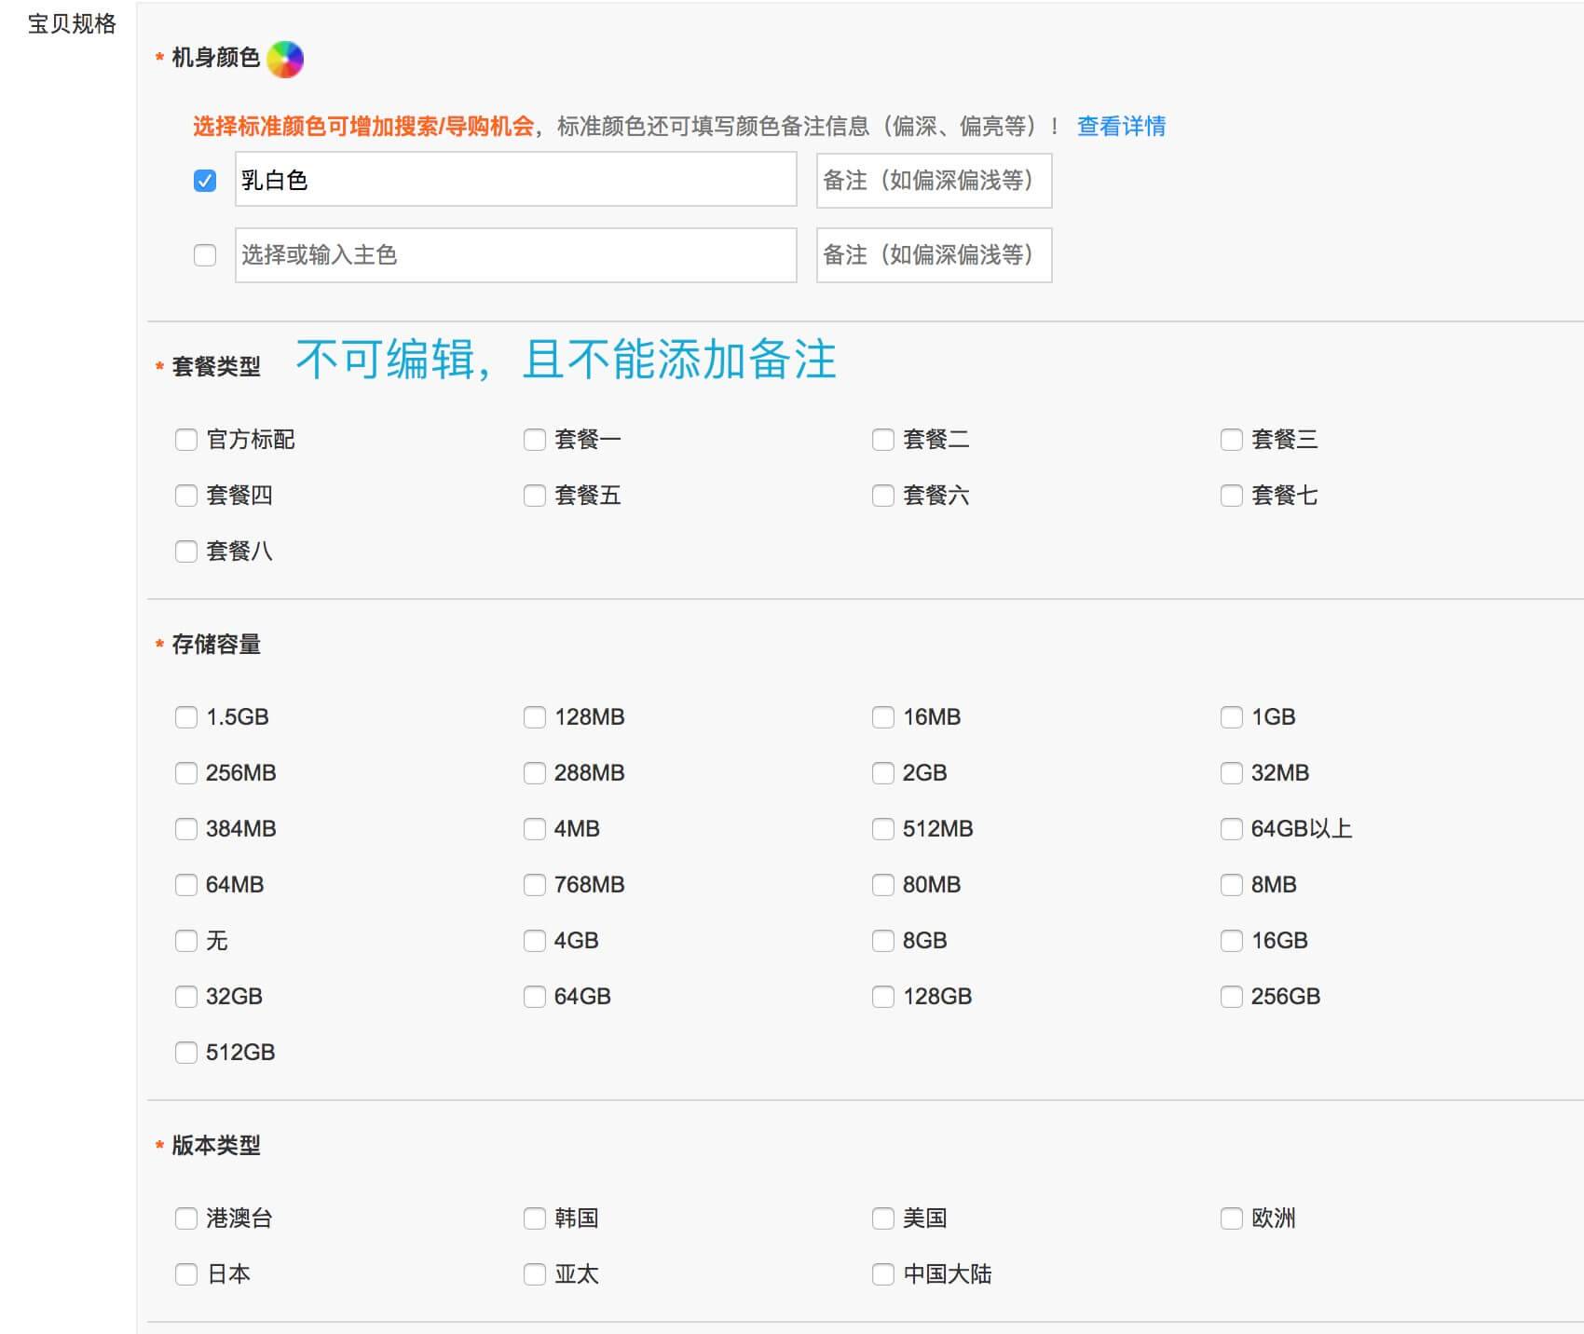Tick the 8GB storage checkbox
The height and width of the screenshot is (1334, 1584).
pyautogui.click(x=883, y=940)
